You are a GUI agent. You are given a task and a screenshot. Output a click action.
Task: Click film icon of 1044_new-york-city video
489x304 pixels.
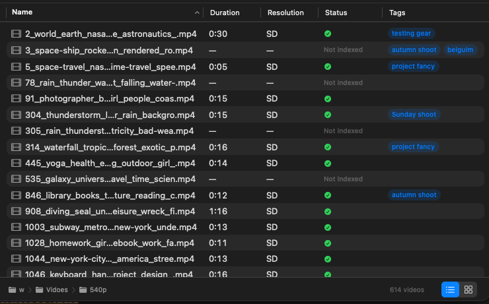(x=17, y=258)
